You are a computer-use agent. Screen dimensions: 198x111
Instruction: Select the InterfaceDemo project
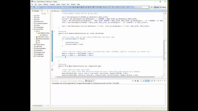point(41,44)
